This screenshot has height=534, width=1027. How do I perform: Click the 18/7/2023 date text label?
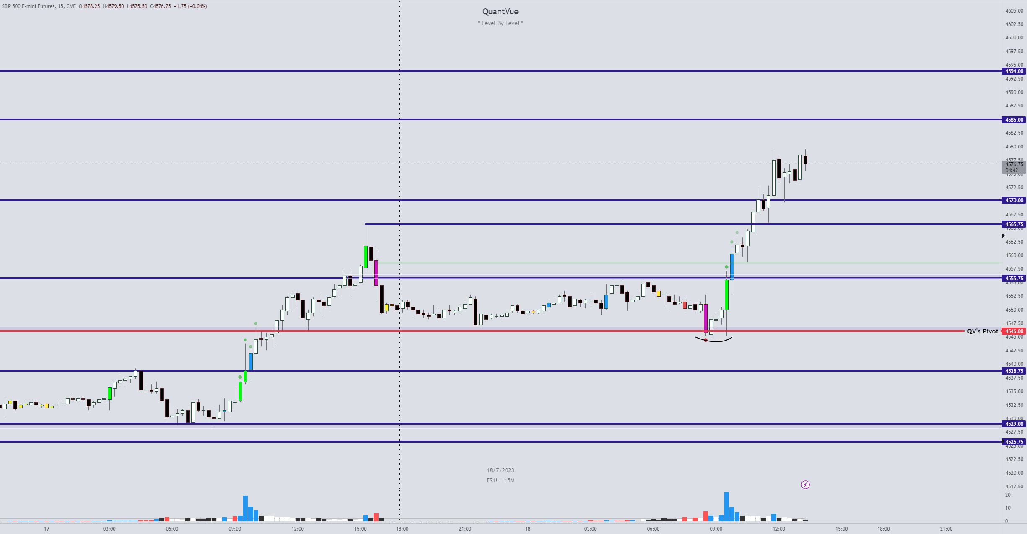(x=500, y=471)
